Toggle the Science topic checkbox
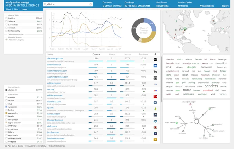The width and height of the screenshot is (234, 149). pyautogui.click(x=7, y=21)
